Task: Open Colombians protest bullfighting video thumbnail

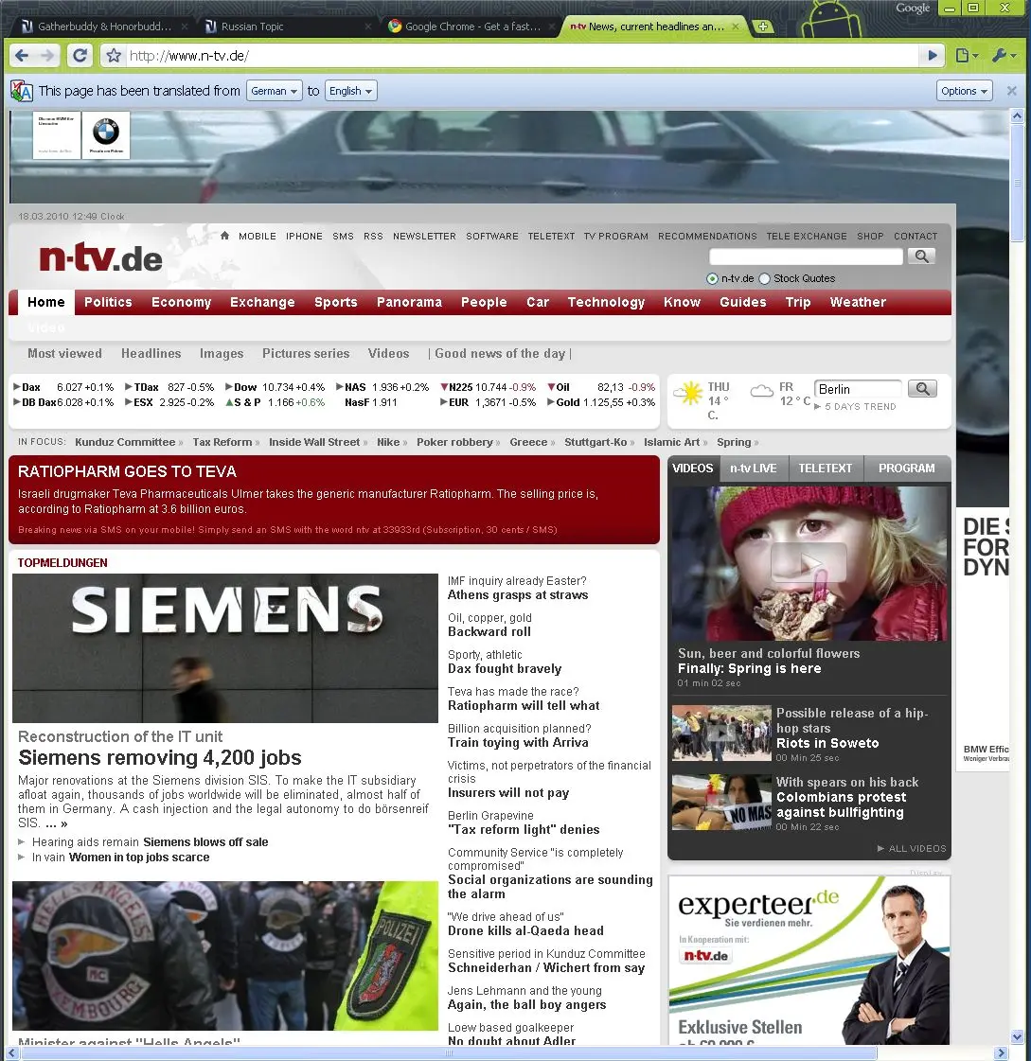Action: coord(721,803)
